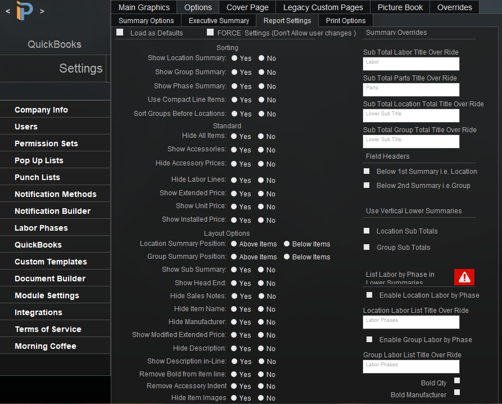Image resolution: width=502 pixels, height=404 pixels.
Task: Enable the FORCE Settings checkbox
Action: click(210, 33)
